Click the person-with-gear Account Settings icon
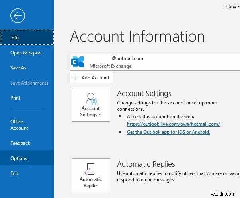The width and height of the screenshot is (240, 198). click(x=91, y=98)
